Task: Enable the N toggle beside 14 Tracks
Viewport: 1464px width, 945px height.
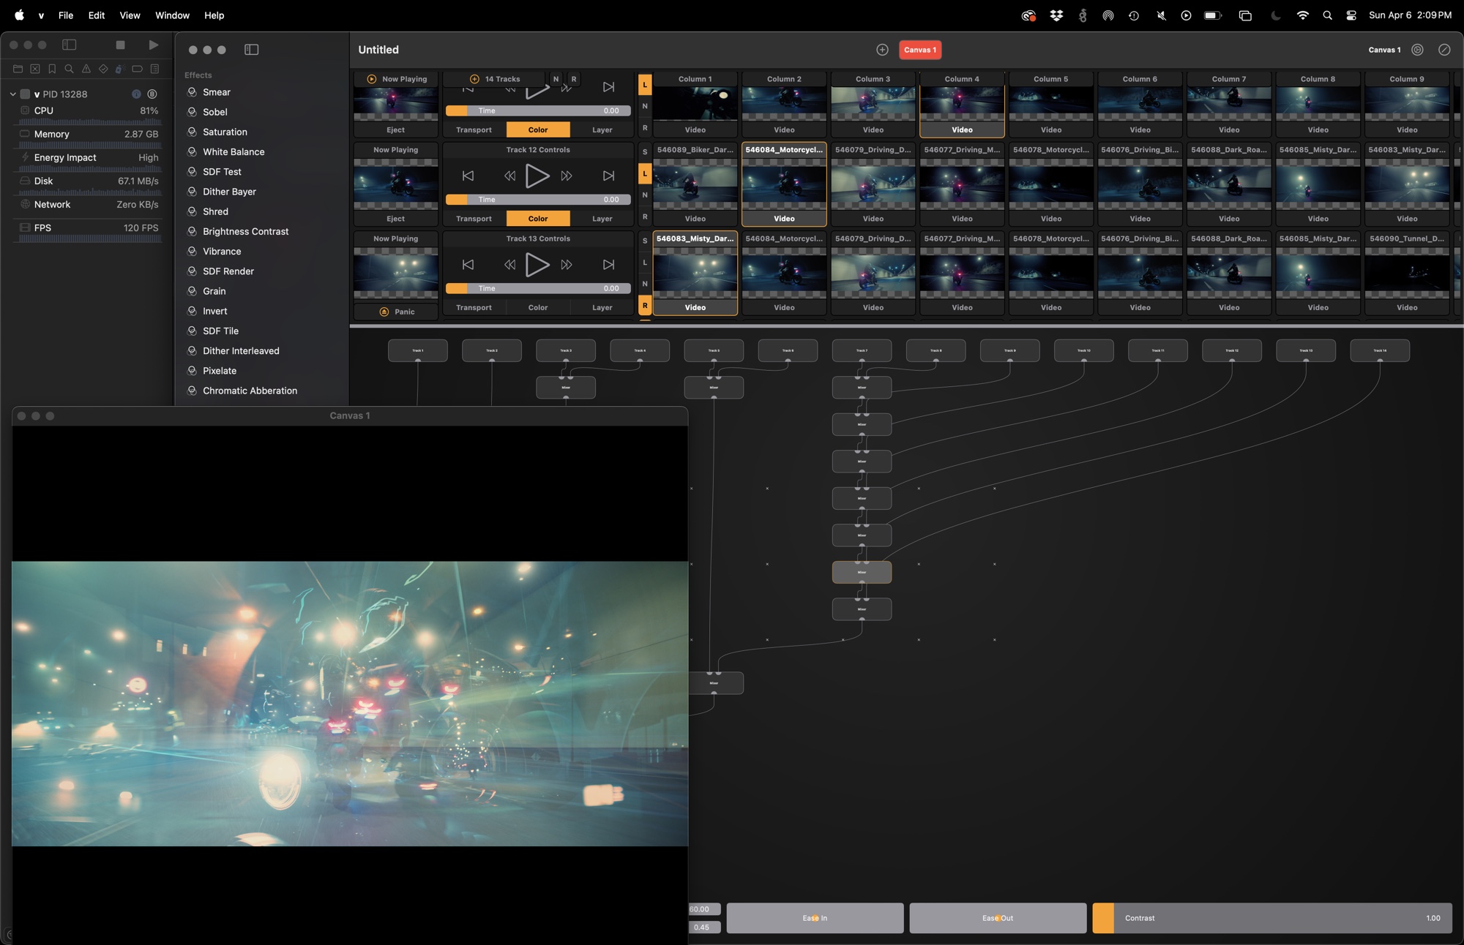Action: [x=556, y=79]
